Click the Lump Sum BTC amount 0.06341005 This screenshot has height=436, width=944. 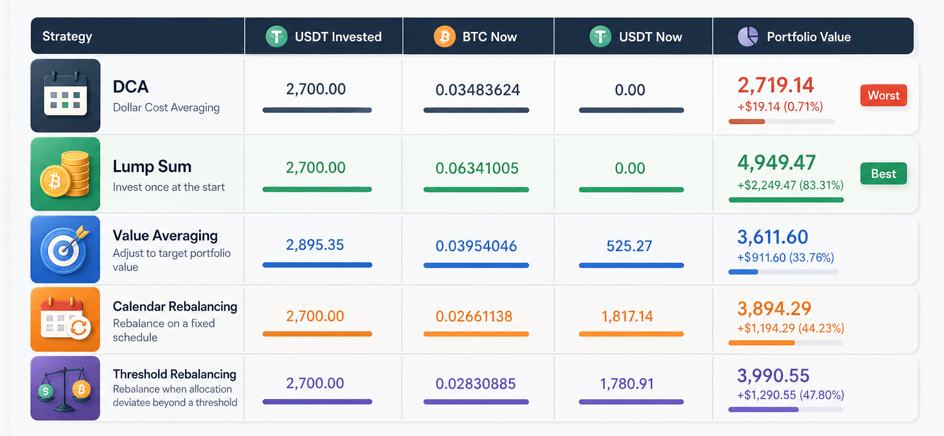(477, 168)
